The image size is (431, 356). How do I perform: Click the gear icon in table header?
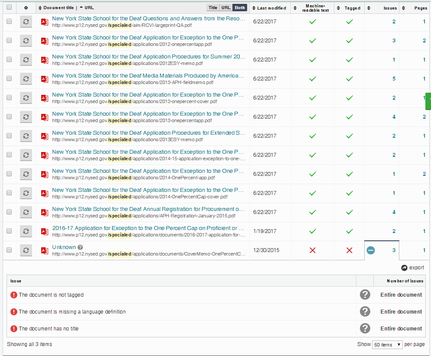coord(26,8)
